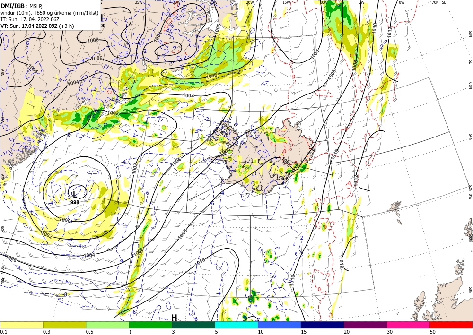Click the 'IT: Sun. 17. 04. 2022 06Z' text

tap(30, 19)
